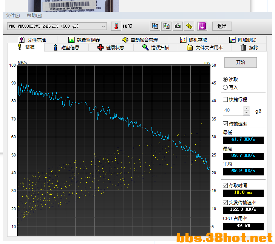
Task: Click the 自动噪音管理 speaker icon
Action: click(x=125, y=40)
